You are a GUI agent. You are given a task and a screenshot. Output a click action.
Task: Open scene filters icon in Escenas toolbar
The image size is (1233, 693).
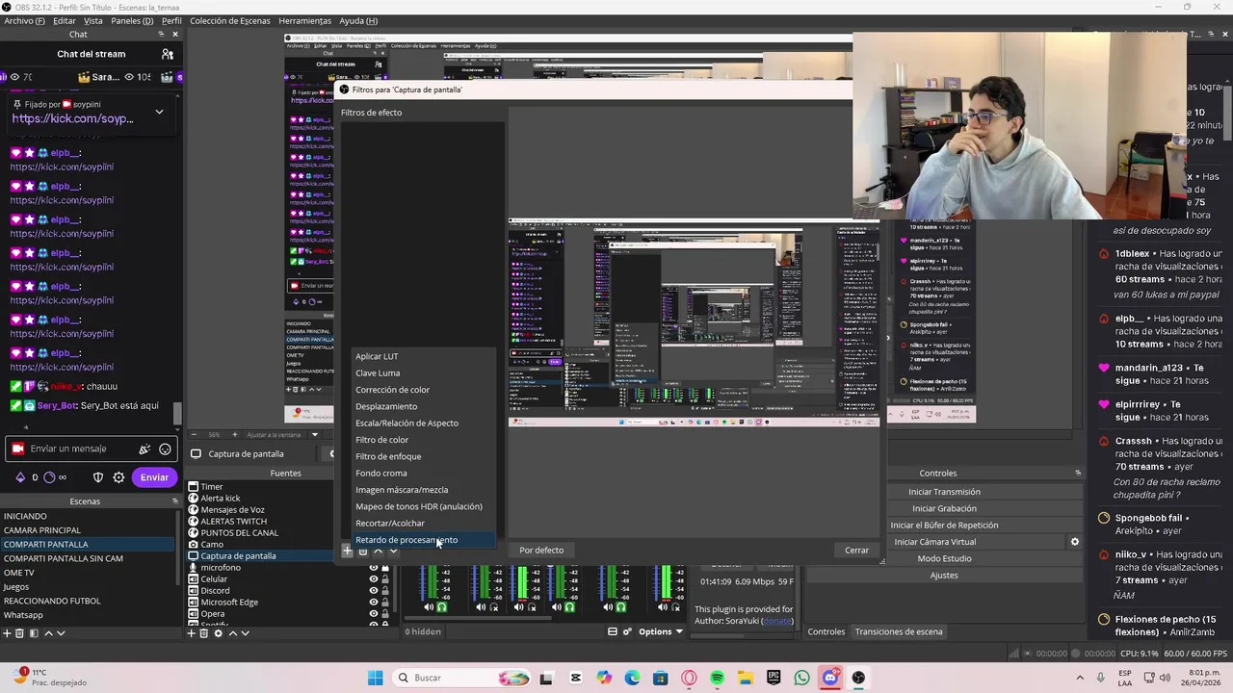pos(34,633)
